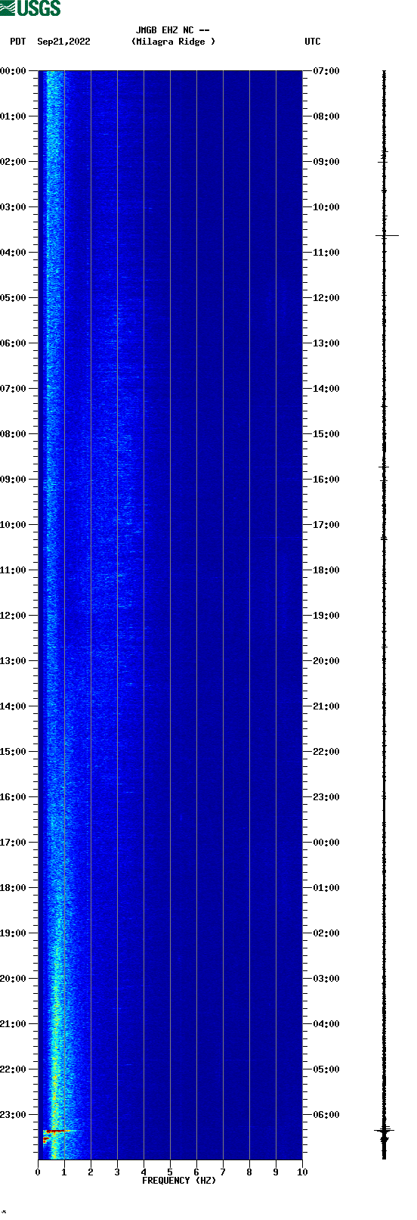Click the 12:00 UTC time label
Viewport: 417px width, 1220px height.
[x=326, y=298]
